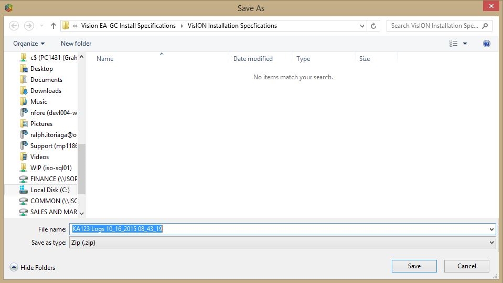
Task: Open Help with the question mark icon
Action: tap(486, 44)
